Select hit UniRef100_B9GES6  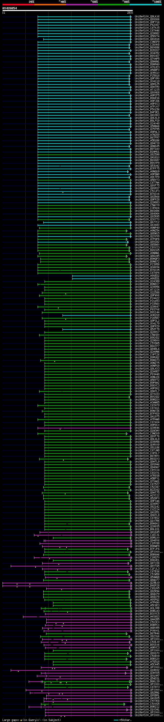coord(147,98)
